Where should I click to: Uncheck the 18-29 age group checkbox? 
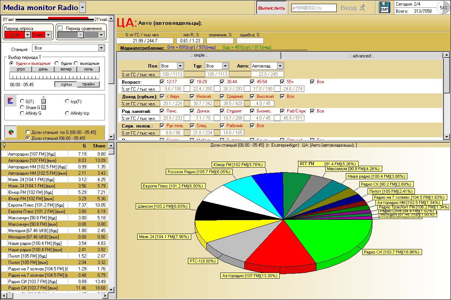click(x=192, y=82)
